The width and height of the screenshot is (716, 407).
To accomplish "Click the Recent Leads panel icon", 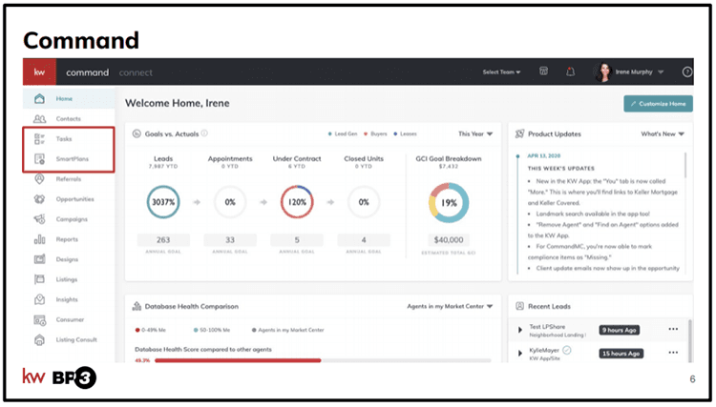I will coord(519,306).
